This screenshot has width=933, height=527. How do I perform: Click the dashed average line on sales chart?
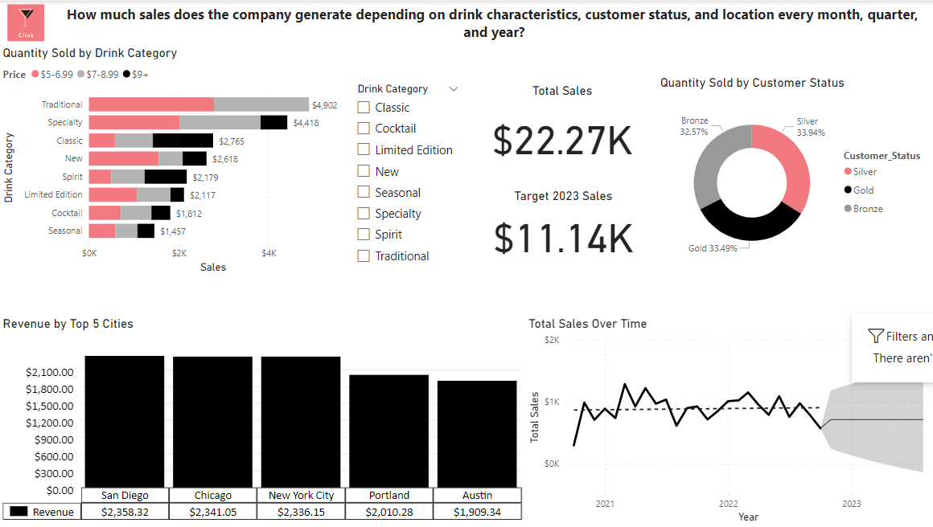[x=697, y=409]
